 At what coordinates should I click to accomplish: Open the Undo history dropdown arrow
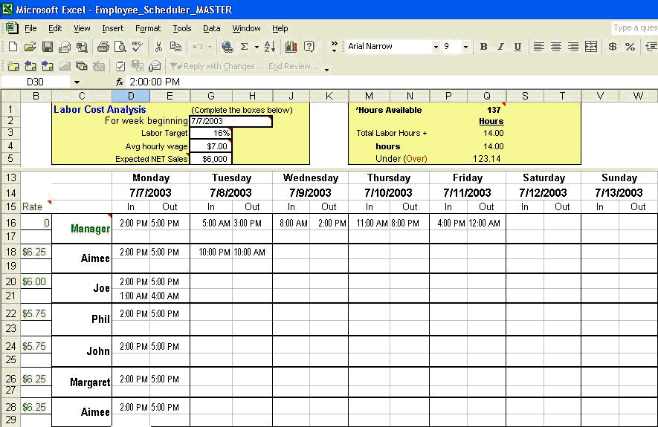[210, 47]
